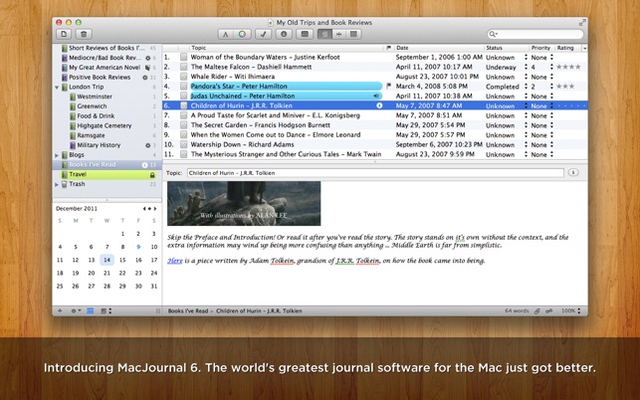
Task: Collapse the London Trip journal group
Action: 57,87
